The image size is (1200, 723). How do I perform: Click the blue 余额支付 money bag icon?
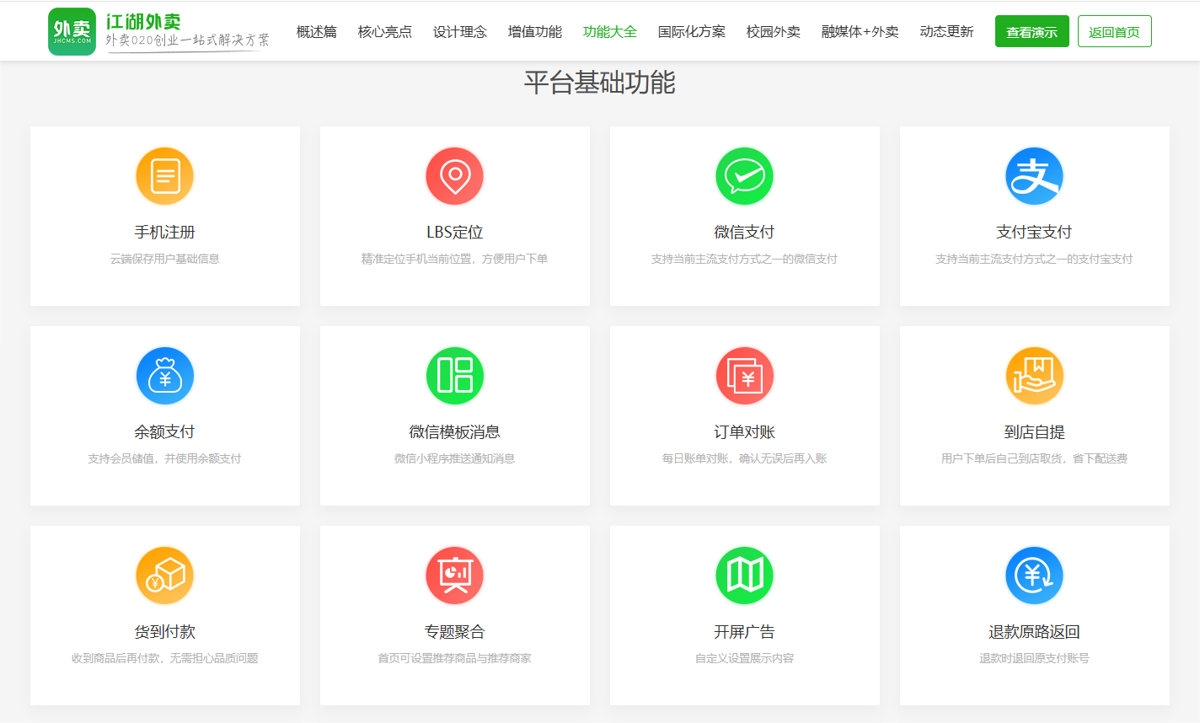(x=165, y=376)
